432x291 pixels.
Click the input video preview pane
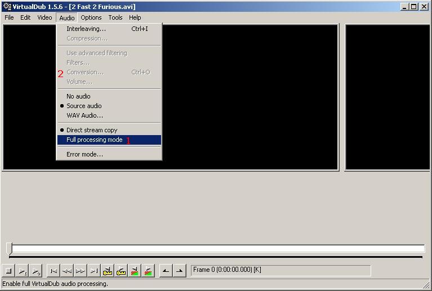[170, 97]
